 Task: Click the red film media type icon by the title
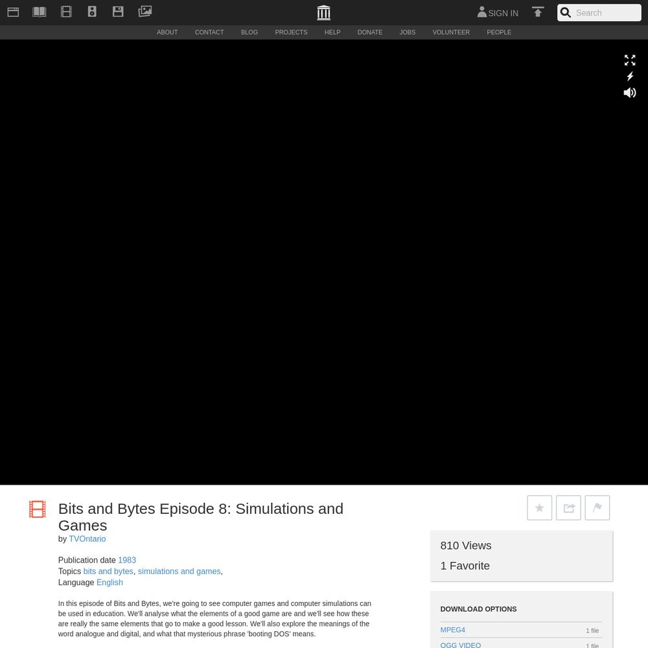(x=37, y=509)
